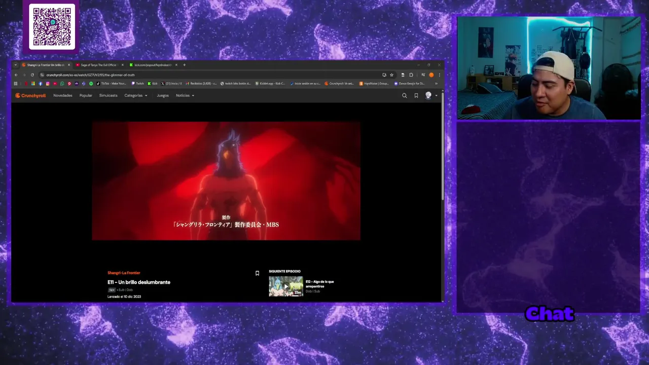The image size is (649, 365).
Task: Open the Crunchyroll profile avatar menu
Action: pos(430,95)
